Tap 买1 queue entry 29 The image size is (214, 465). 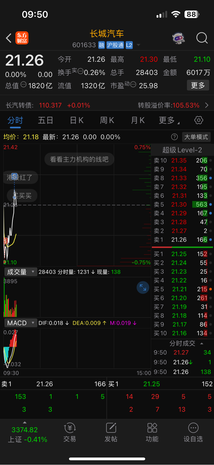tap(155, 396)
